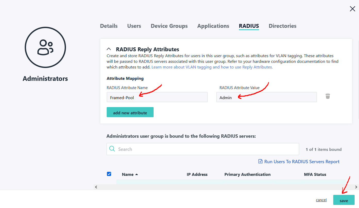Run Users To RADIUS Servers Report
The image size is (359, 208).
click(x=302, y=161)
